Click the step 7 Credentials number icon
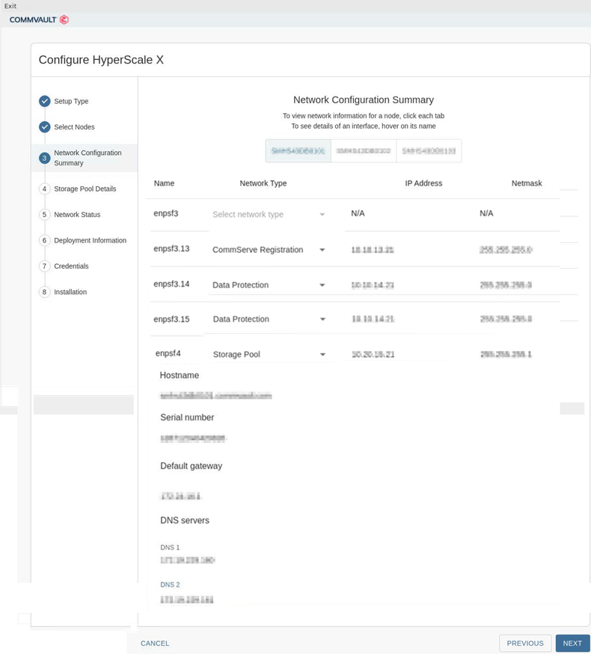 [x=45, y=266]
